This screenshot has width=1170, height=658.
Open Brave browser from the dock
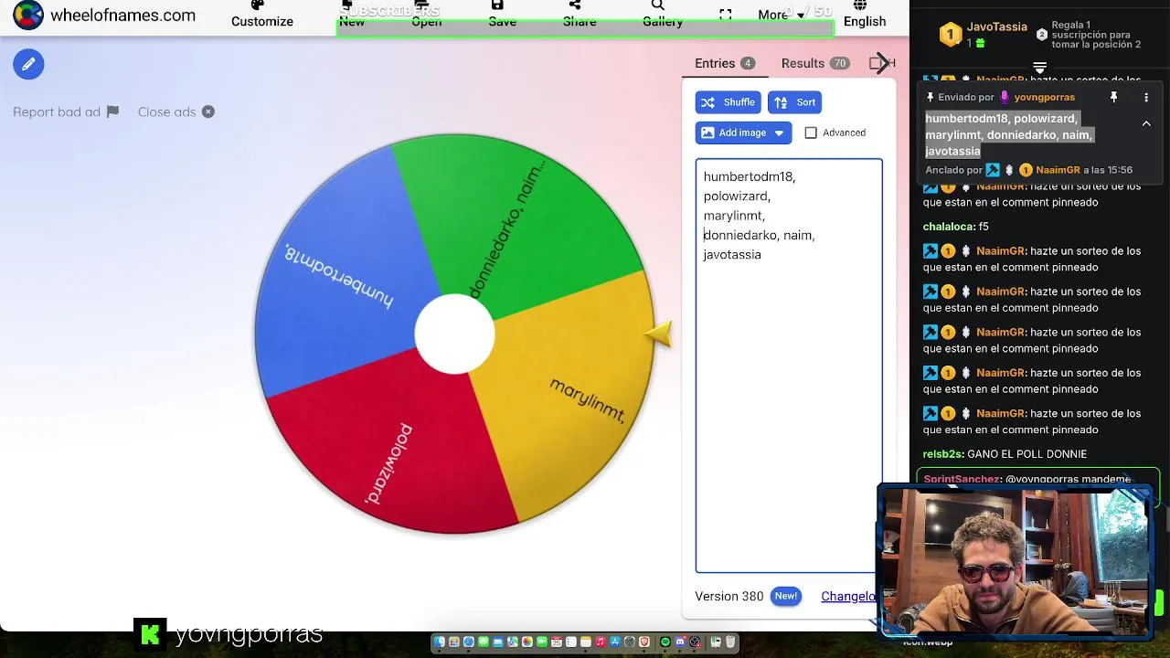[644, 642]
